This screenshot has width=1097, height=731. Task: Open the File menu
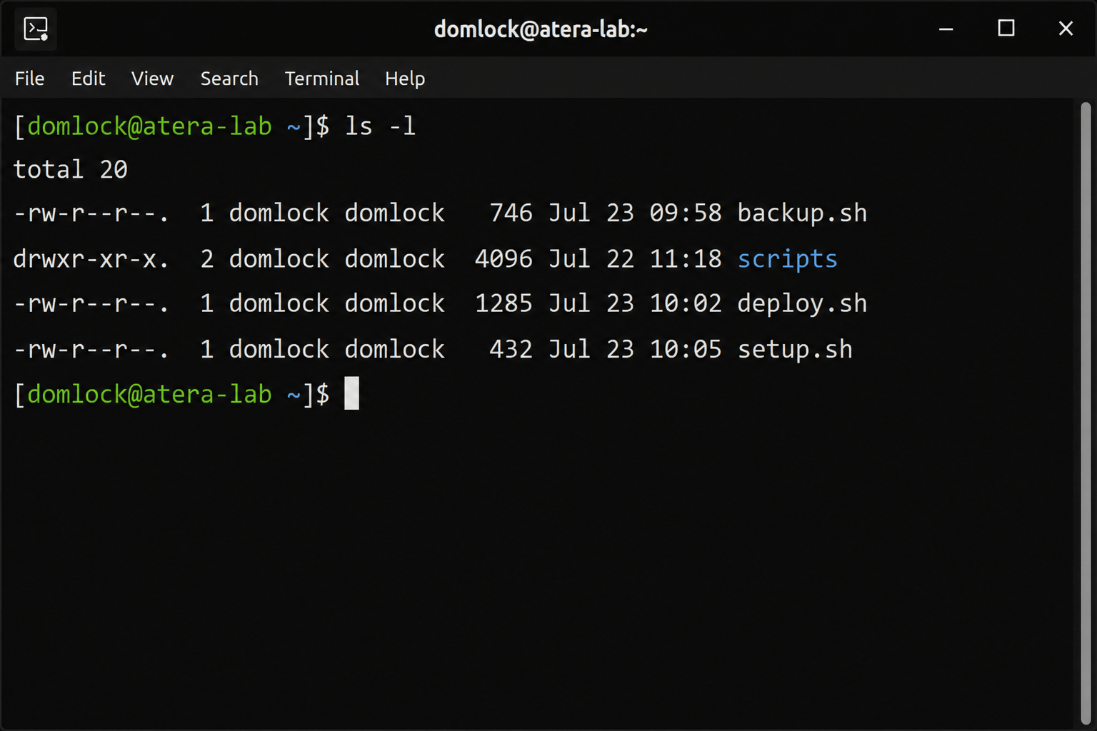(29, 79)
